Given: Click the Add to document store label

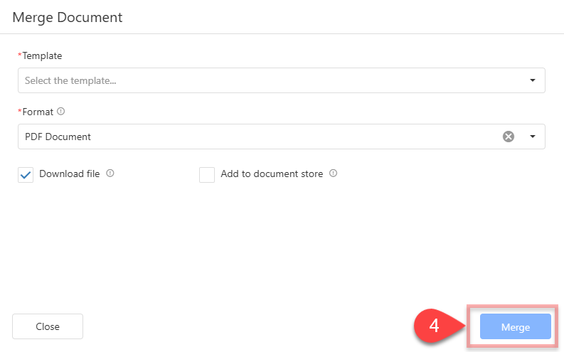Looking at the screenshot, I should [272, 174].
